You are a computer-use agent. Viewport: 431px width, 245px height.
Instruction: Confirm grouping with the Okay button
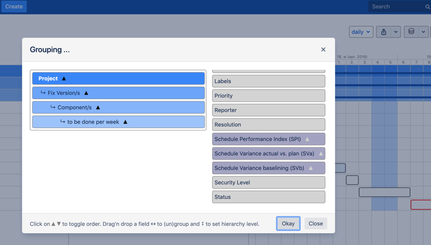[288, 224]
